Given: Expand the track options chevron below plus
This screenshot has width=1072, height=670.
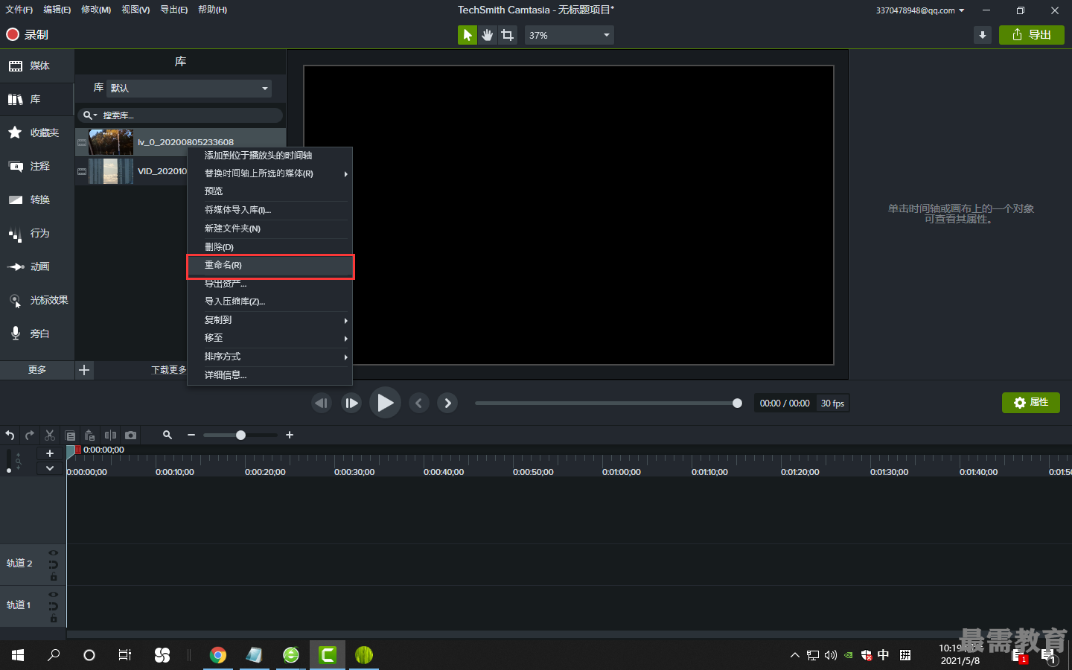Looking at the screenshot, I should point(50,468).
